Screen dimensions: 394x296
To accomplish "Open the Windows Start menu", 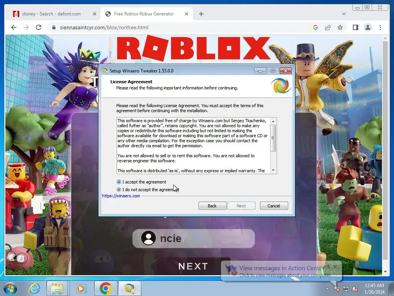I will [x=10, y=288].
